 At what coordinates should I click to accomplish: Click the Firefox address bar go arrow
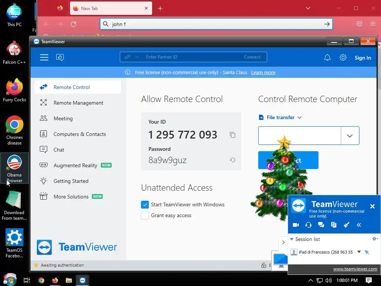[327, 24]
